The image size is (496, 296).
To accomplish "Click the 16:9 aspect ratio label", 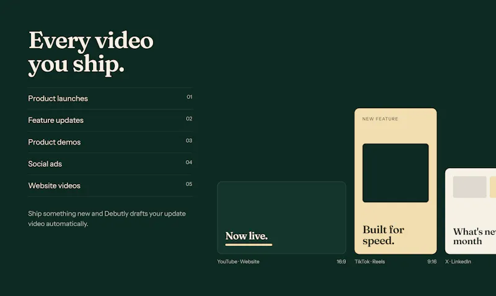I will (x=341, y=261).
